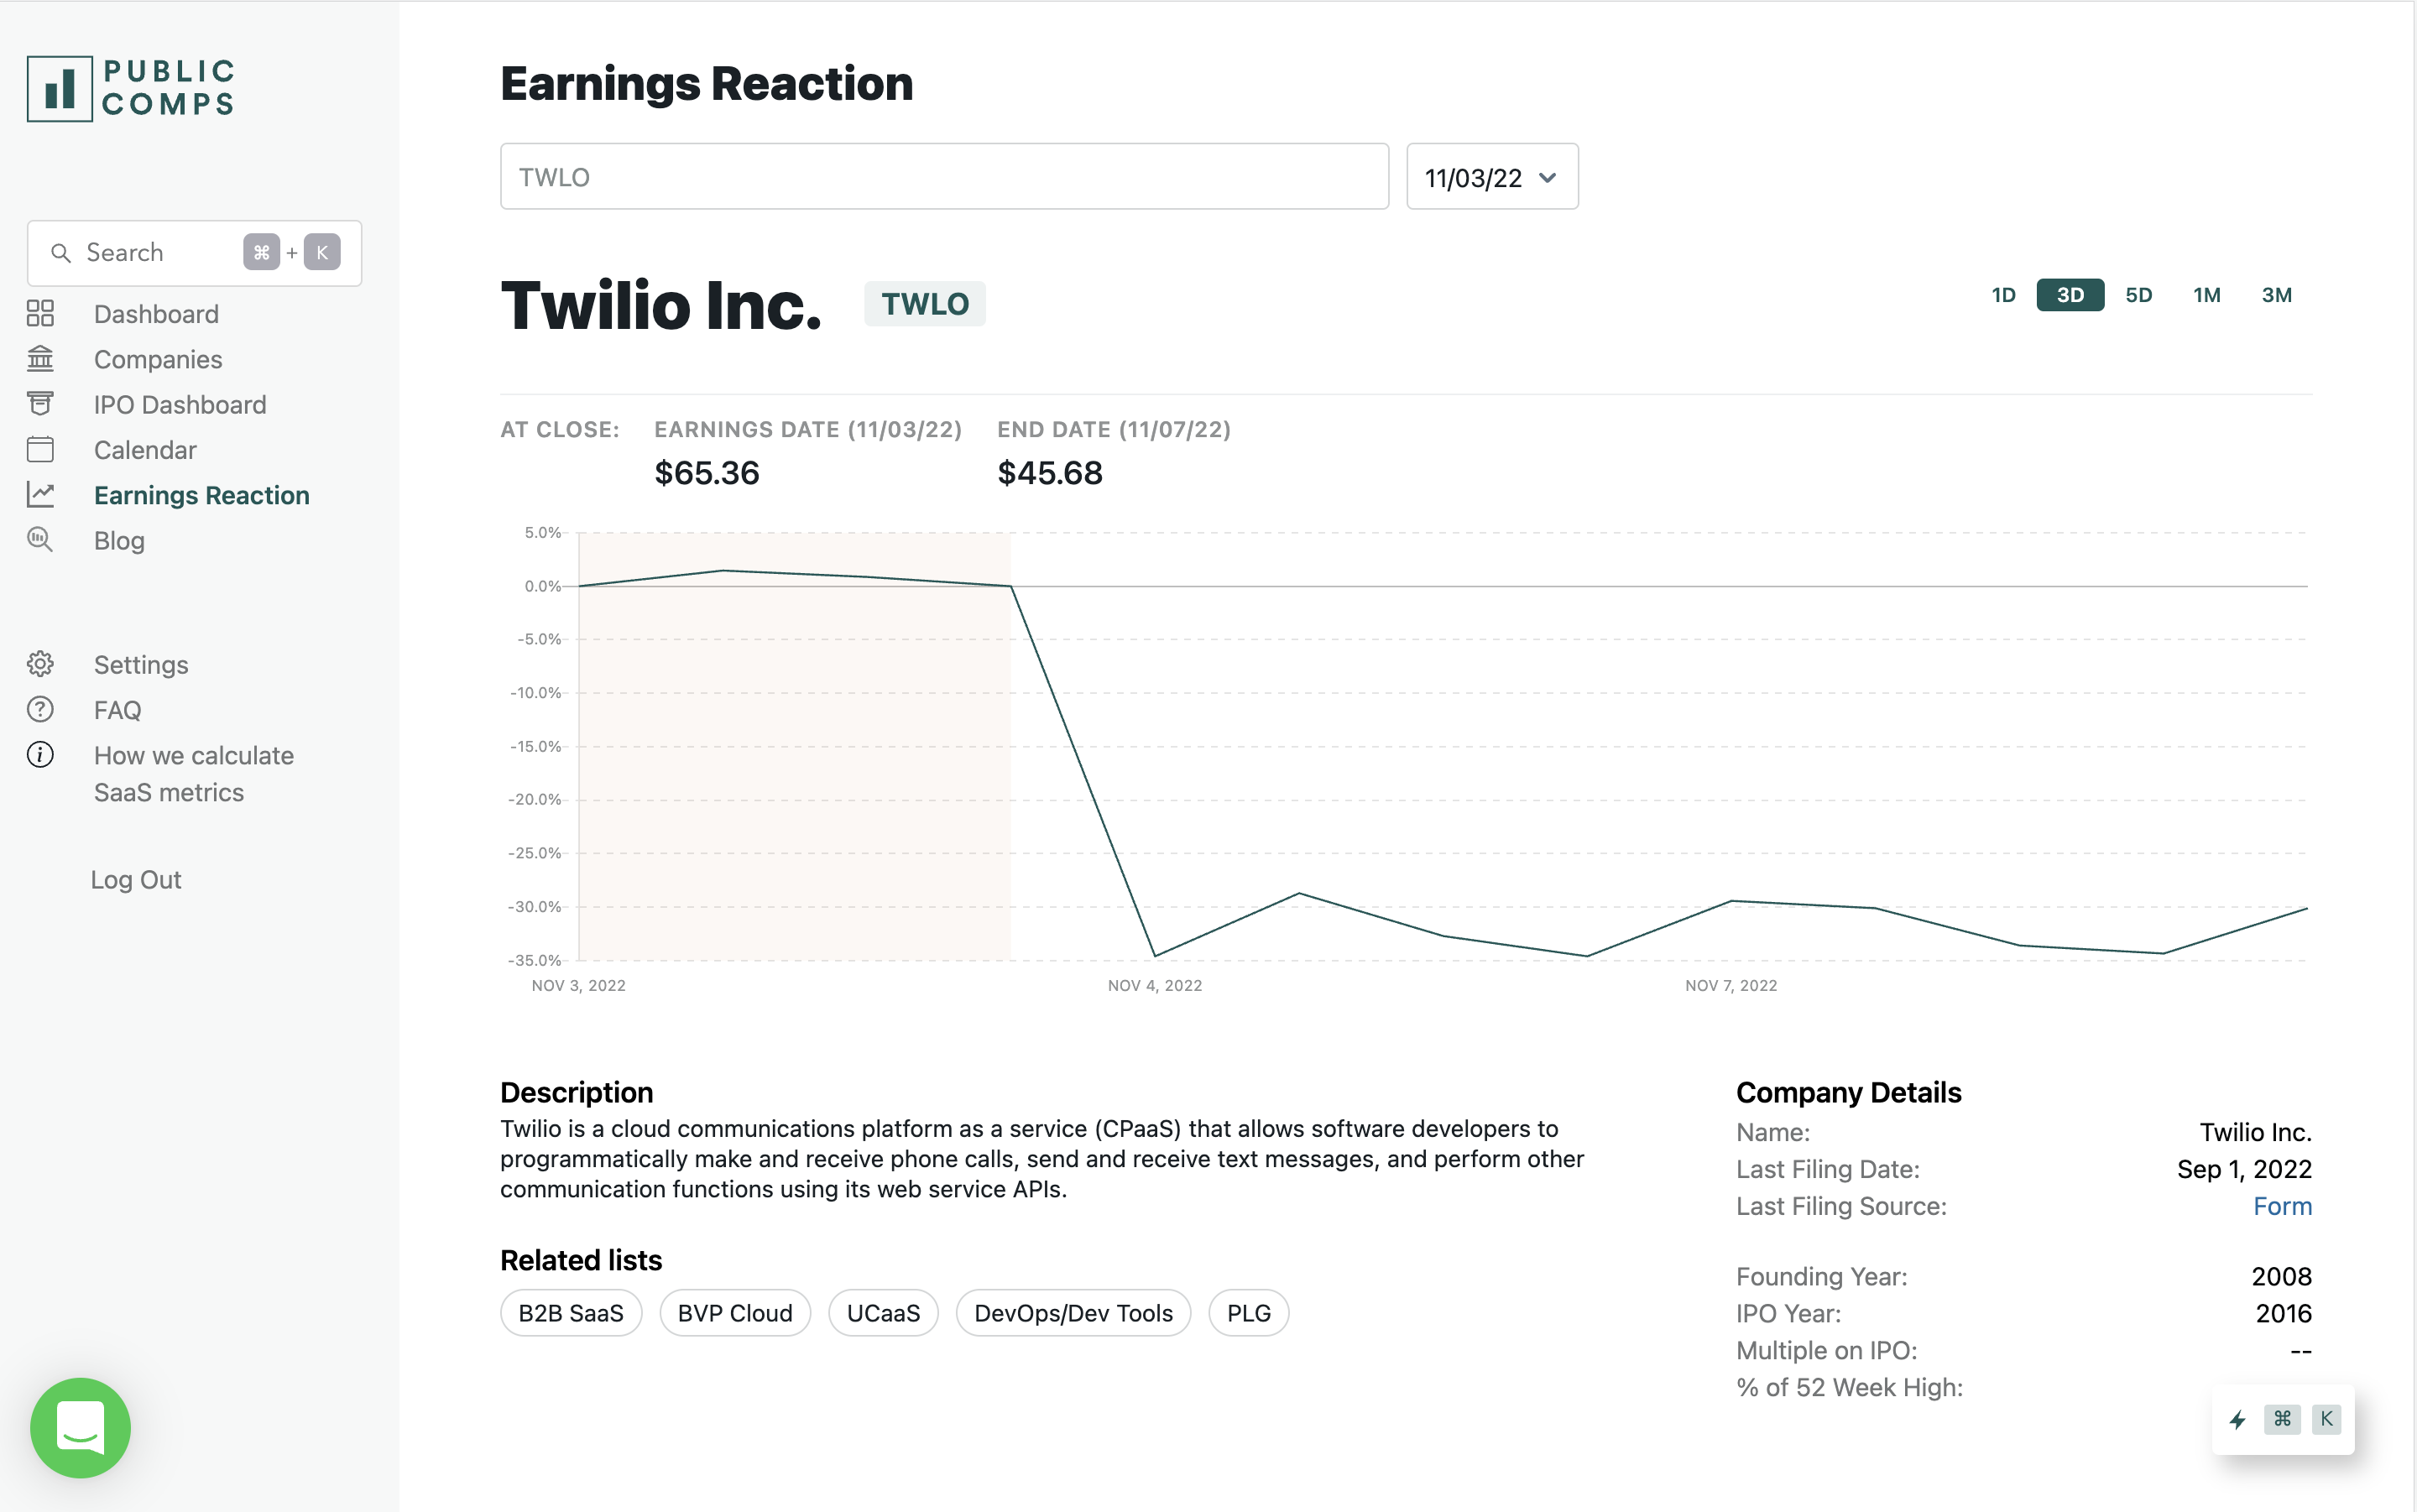Click the Dashboard grid icon
This screenshot has height=1512, width=2417.
[40, 314]
